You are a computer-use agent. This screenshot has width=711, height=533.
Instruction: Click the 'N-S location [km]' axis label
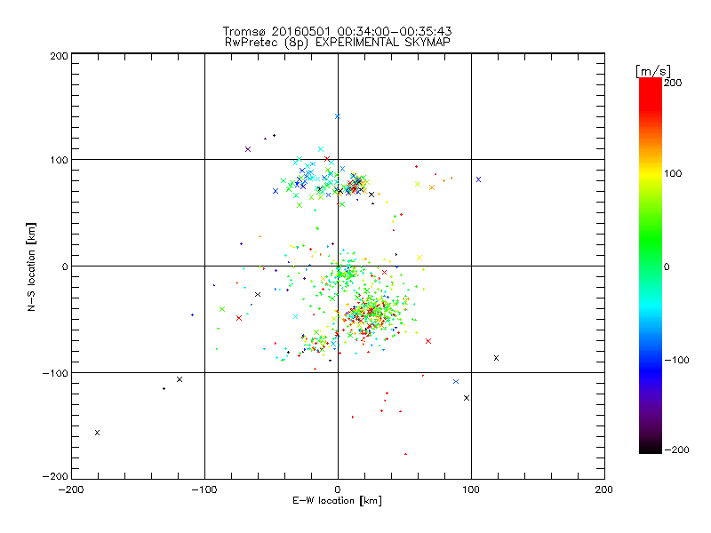coord(31,266)
